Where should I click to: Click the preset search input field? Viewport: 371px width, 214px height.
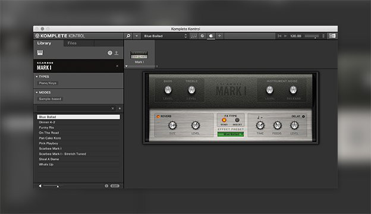(x=73, y=108)
